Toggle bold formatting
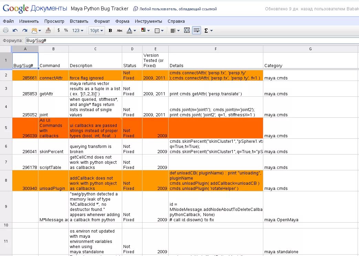The image size is (359, 256). coord(110,31)
